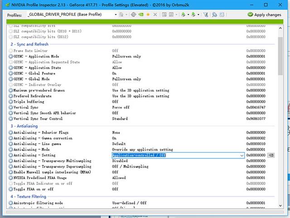290x218 pixels.
Task: Select 'Antialiasing - Transparency Multisampling' row
Action: point(142,161)
